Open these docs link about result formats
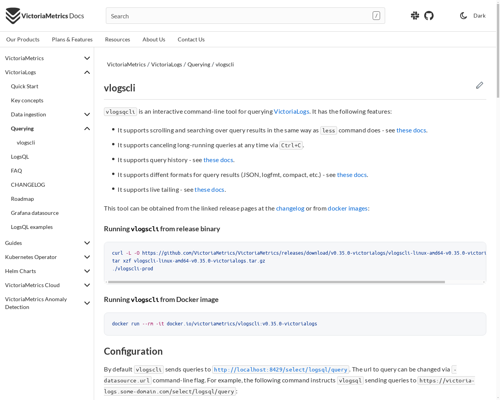The image size is (500, 400). click(352, 175)
